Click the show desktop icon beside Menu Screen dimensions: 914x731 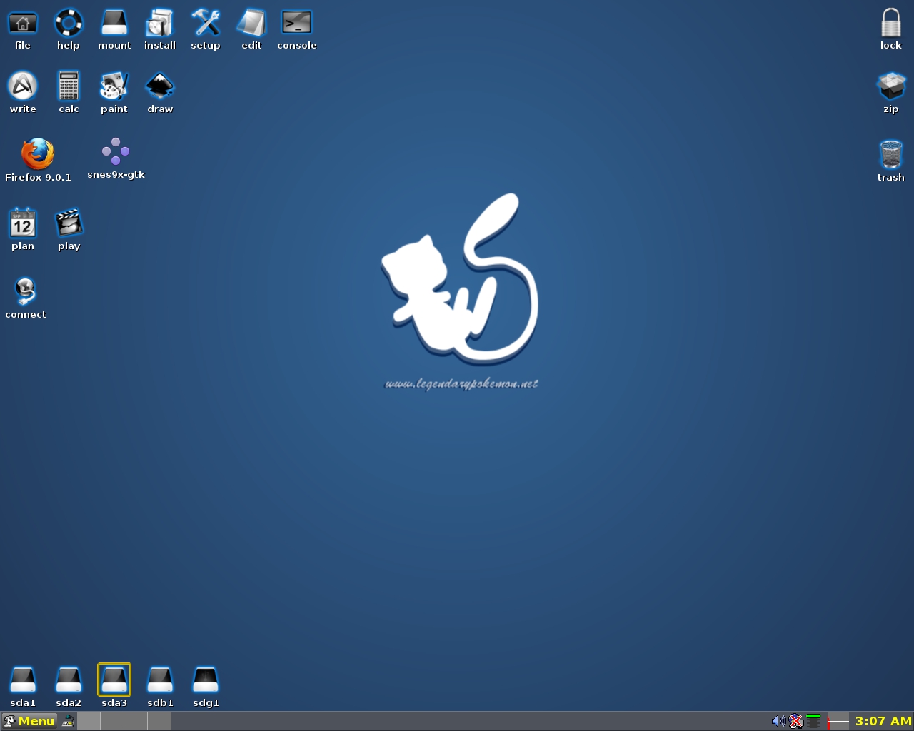tap(68, 721)
